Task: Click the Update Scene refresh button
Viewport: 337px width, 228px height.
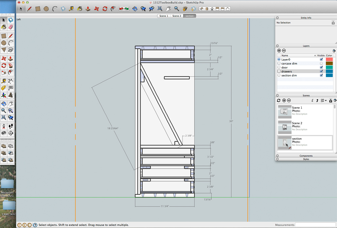Action: click(x=279, y=100)
